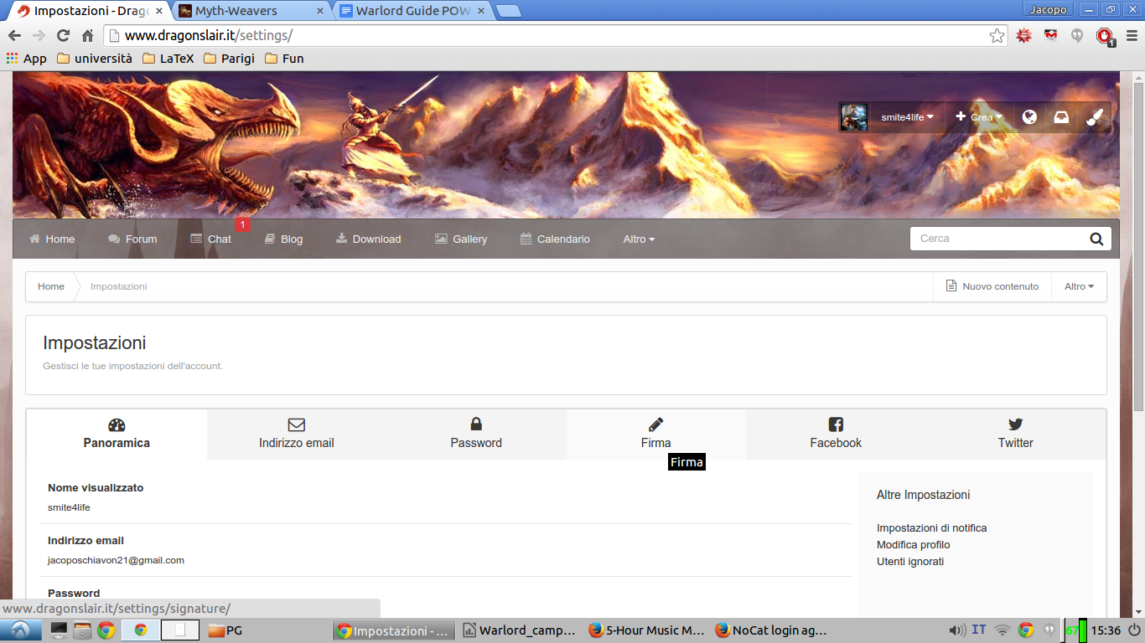Open the messages inbox tray icon
1145x643 pixels.
click(1061, 117)
